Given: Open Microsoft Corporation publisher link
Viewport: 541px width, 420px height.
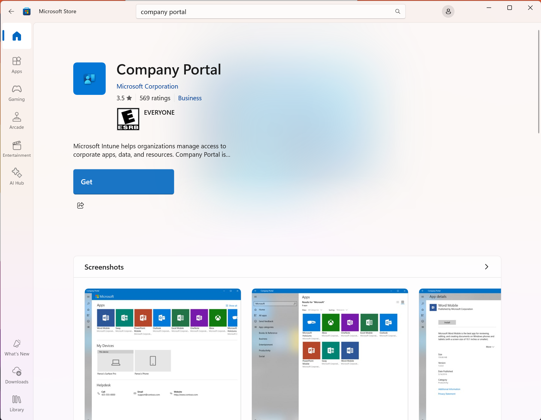Looking at the screenshot, I should pyautogui.click(x=147, y=86).
